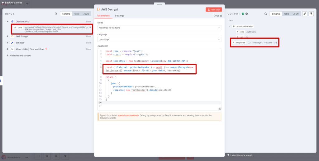Screen dimensions: 319x161
Task: Search the input panel with magnifier icon
Action: pos(56,14)
